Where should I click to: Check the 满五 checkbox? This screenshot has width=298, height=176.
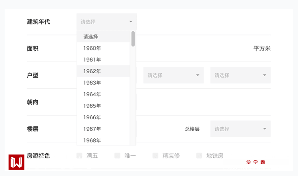click(79, 156)
